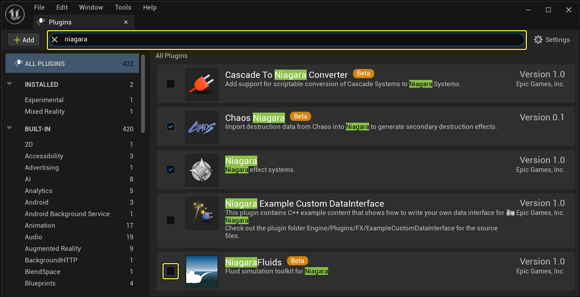Open Settings via the gear icon

538,40
